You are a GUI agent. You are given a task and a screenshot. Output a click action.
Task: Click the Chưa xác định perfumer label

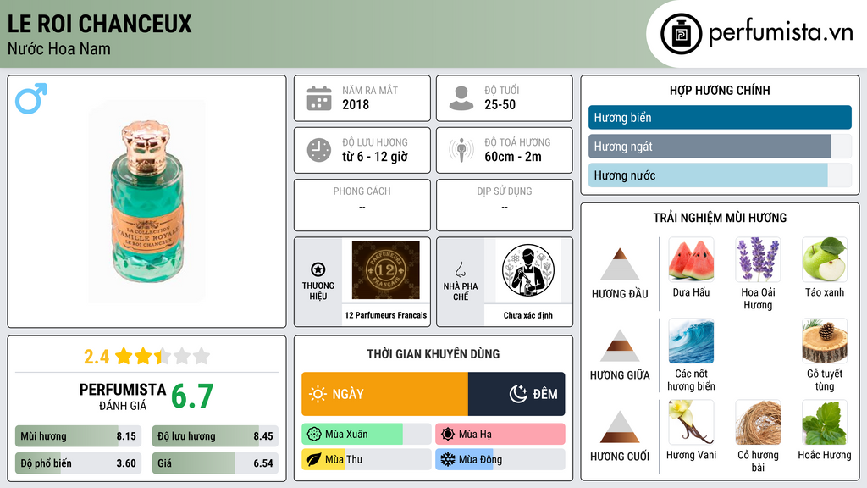coord(528,315)
